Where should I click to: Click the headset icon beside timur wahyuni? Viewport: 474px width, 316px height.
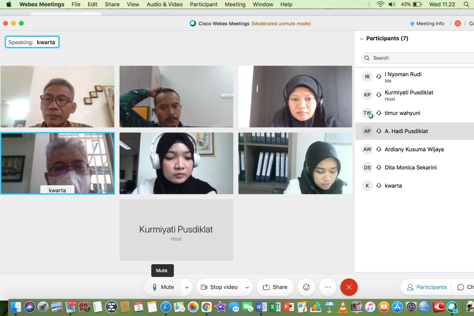tap(379, 113)
